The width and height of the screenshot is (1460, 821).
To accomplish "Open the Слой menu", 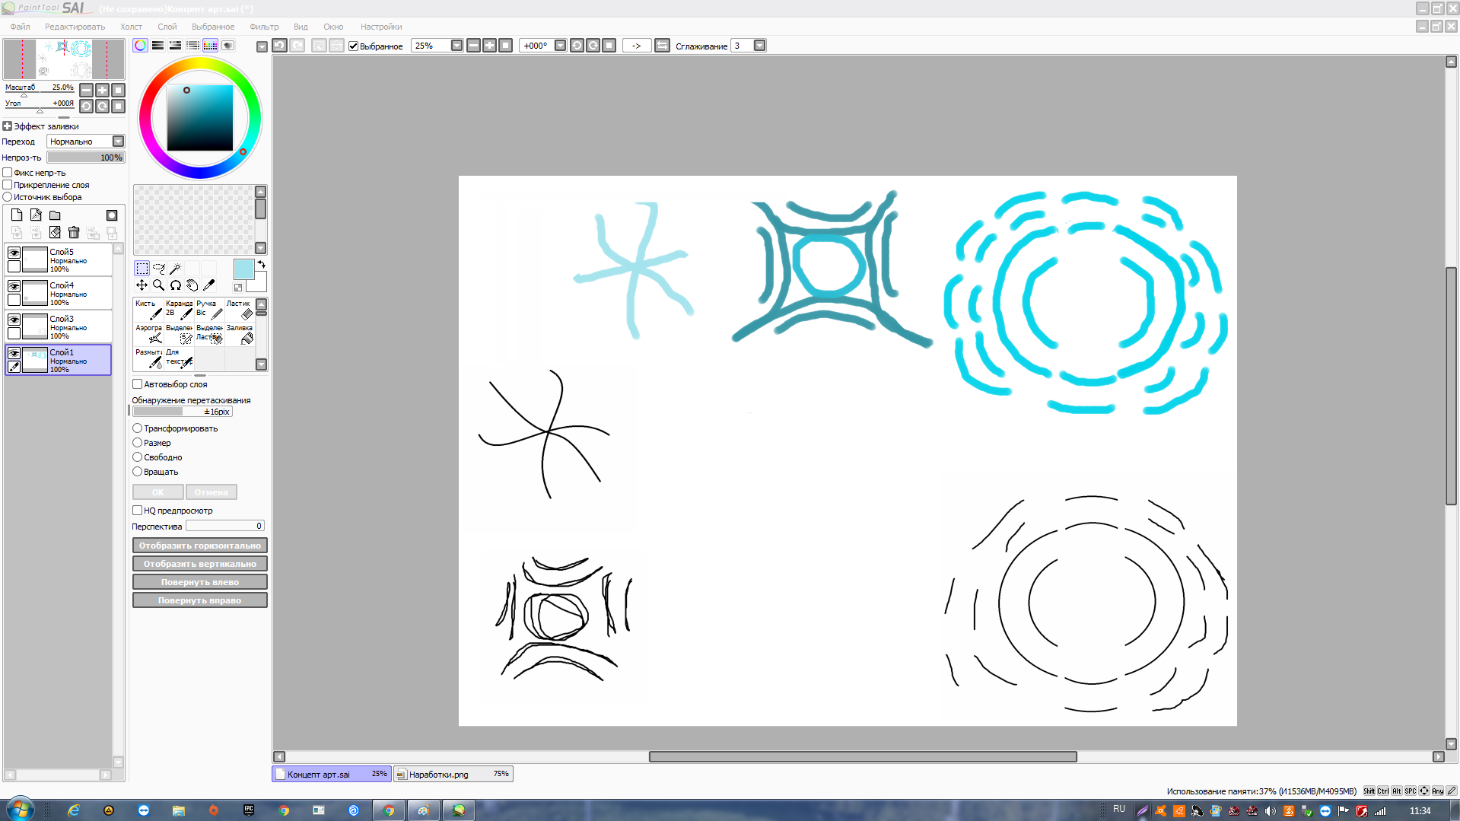I will (167, 27).
